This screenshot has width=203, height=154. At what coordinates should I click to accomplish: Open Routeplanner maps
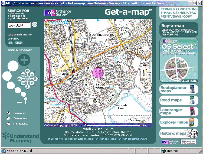click(179, 89)
